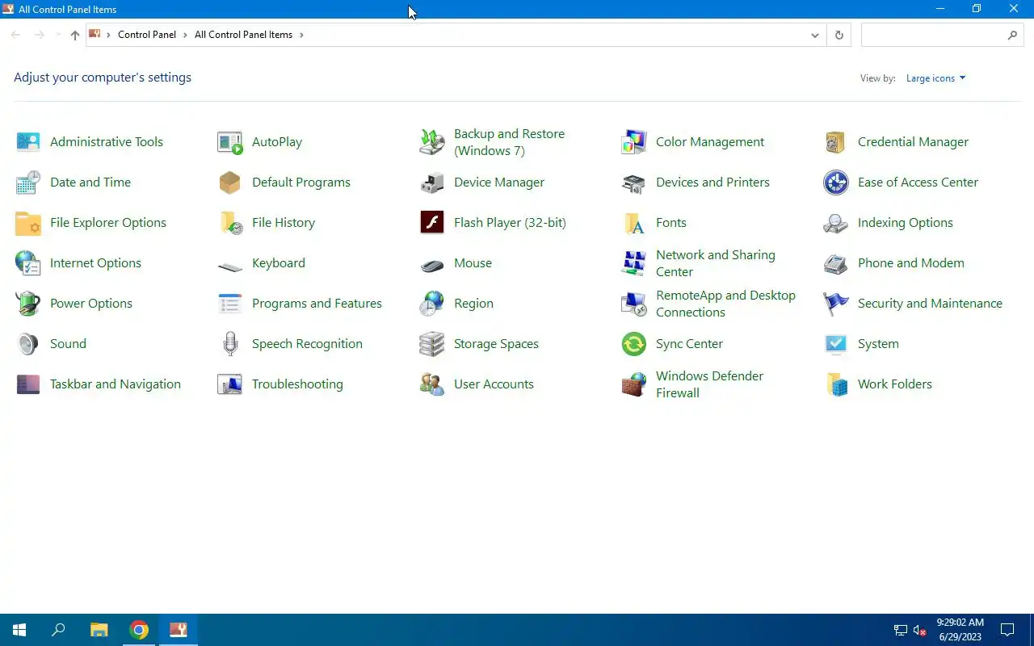Screen dimensions: 1034x646
Task: Select the Color Management icon
Action: point(634,142)
